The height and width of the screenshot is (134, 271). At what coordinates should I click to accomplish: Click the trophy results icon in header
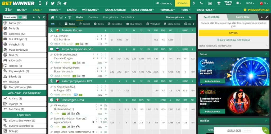pyautogui.click(x=219, y=3)
